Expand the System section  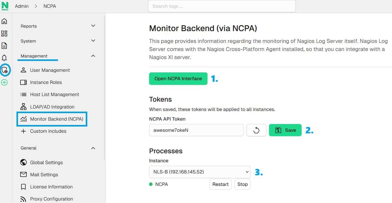point(93,41)
